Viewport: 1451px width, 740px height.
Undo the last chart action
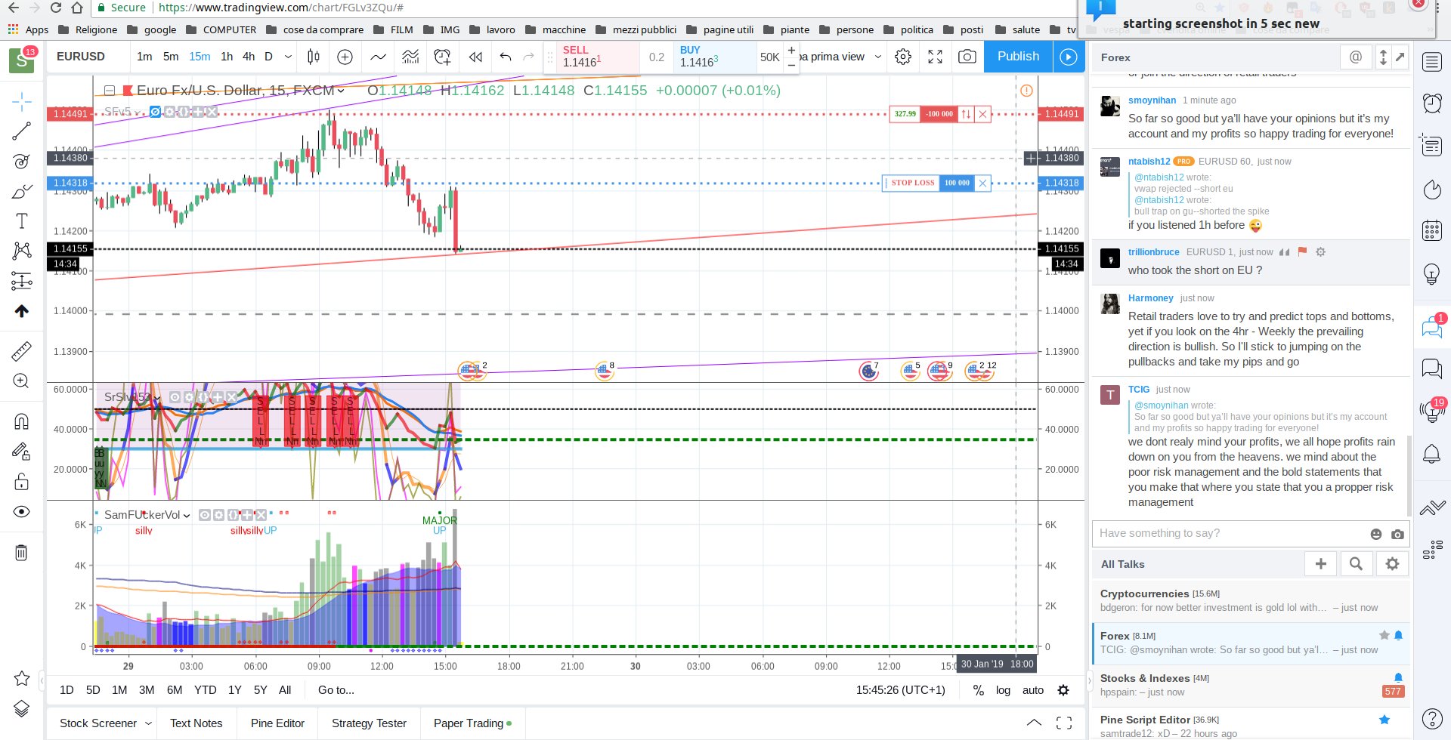pyautogui.click(x=506, y=57)
